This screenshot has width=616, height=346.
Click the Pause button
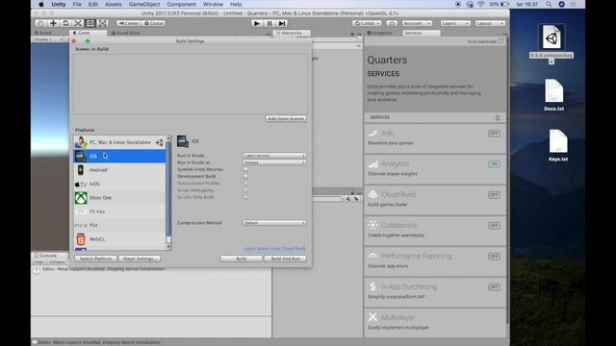(x=269, y=23)
